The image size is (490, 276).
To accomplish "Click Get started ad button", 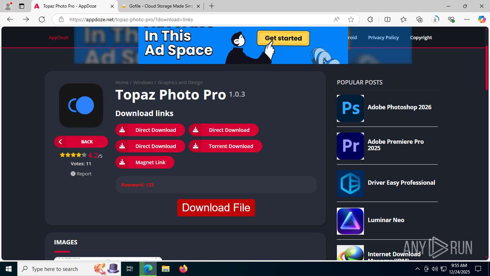I will [x=283, y=38].
